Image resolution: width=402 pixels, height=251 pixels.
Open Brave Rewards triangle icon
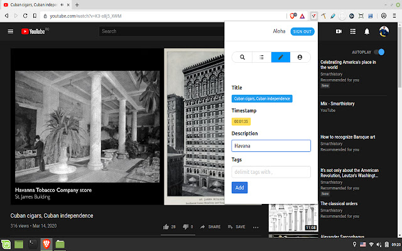tap(302, 16)
